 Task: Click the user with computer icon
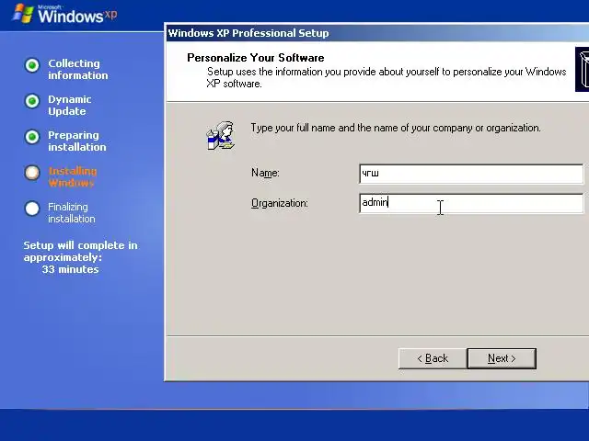221,135
